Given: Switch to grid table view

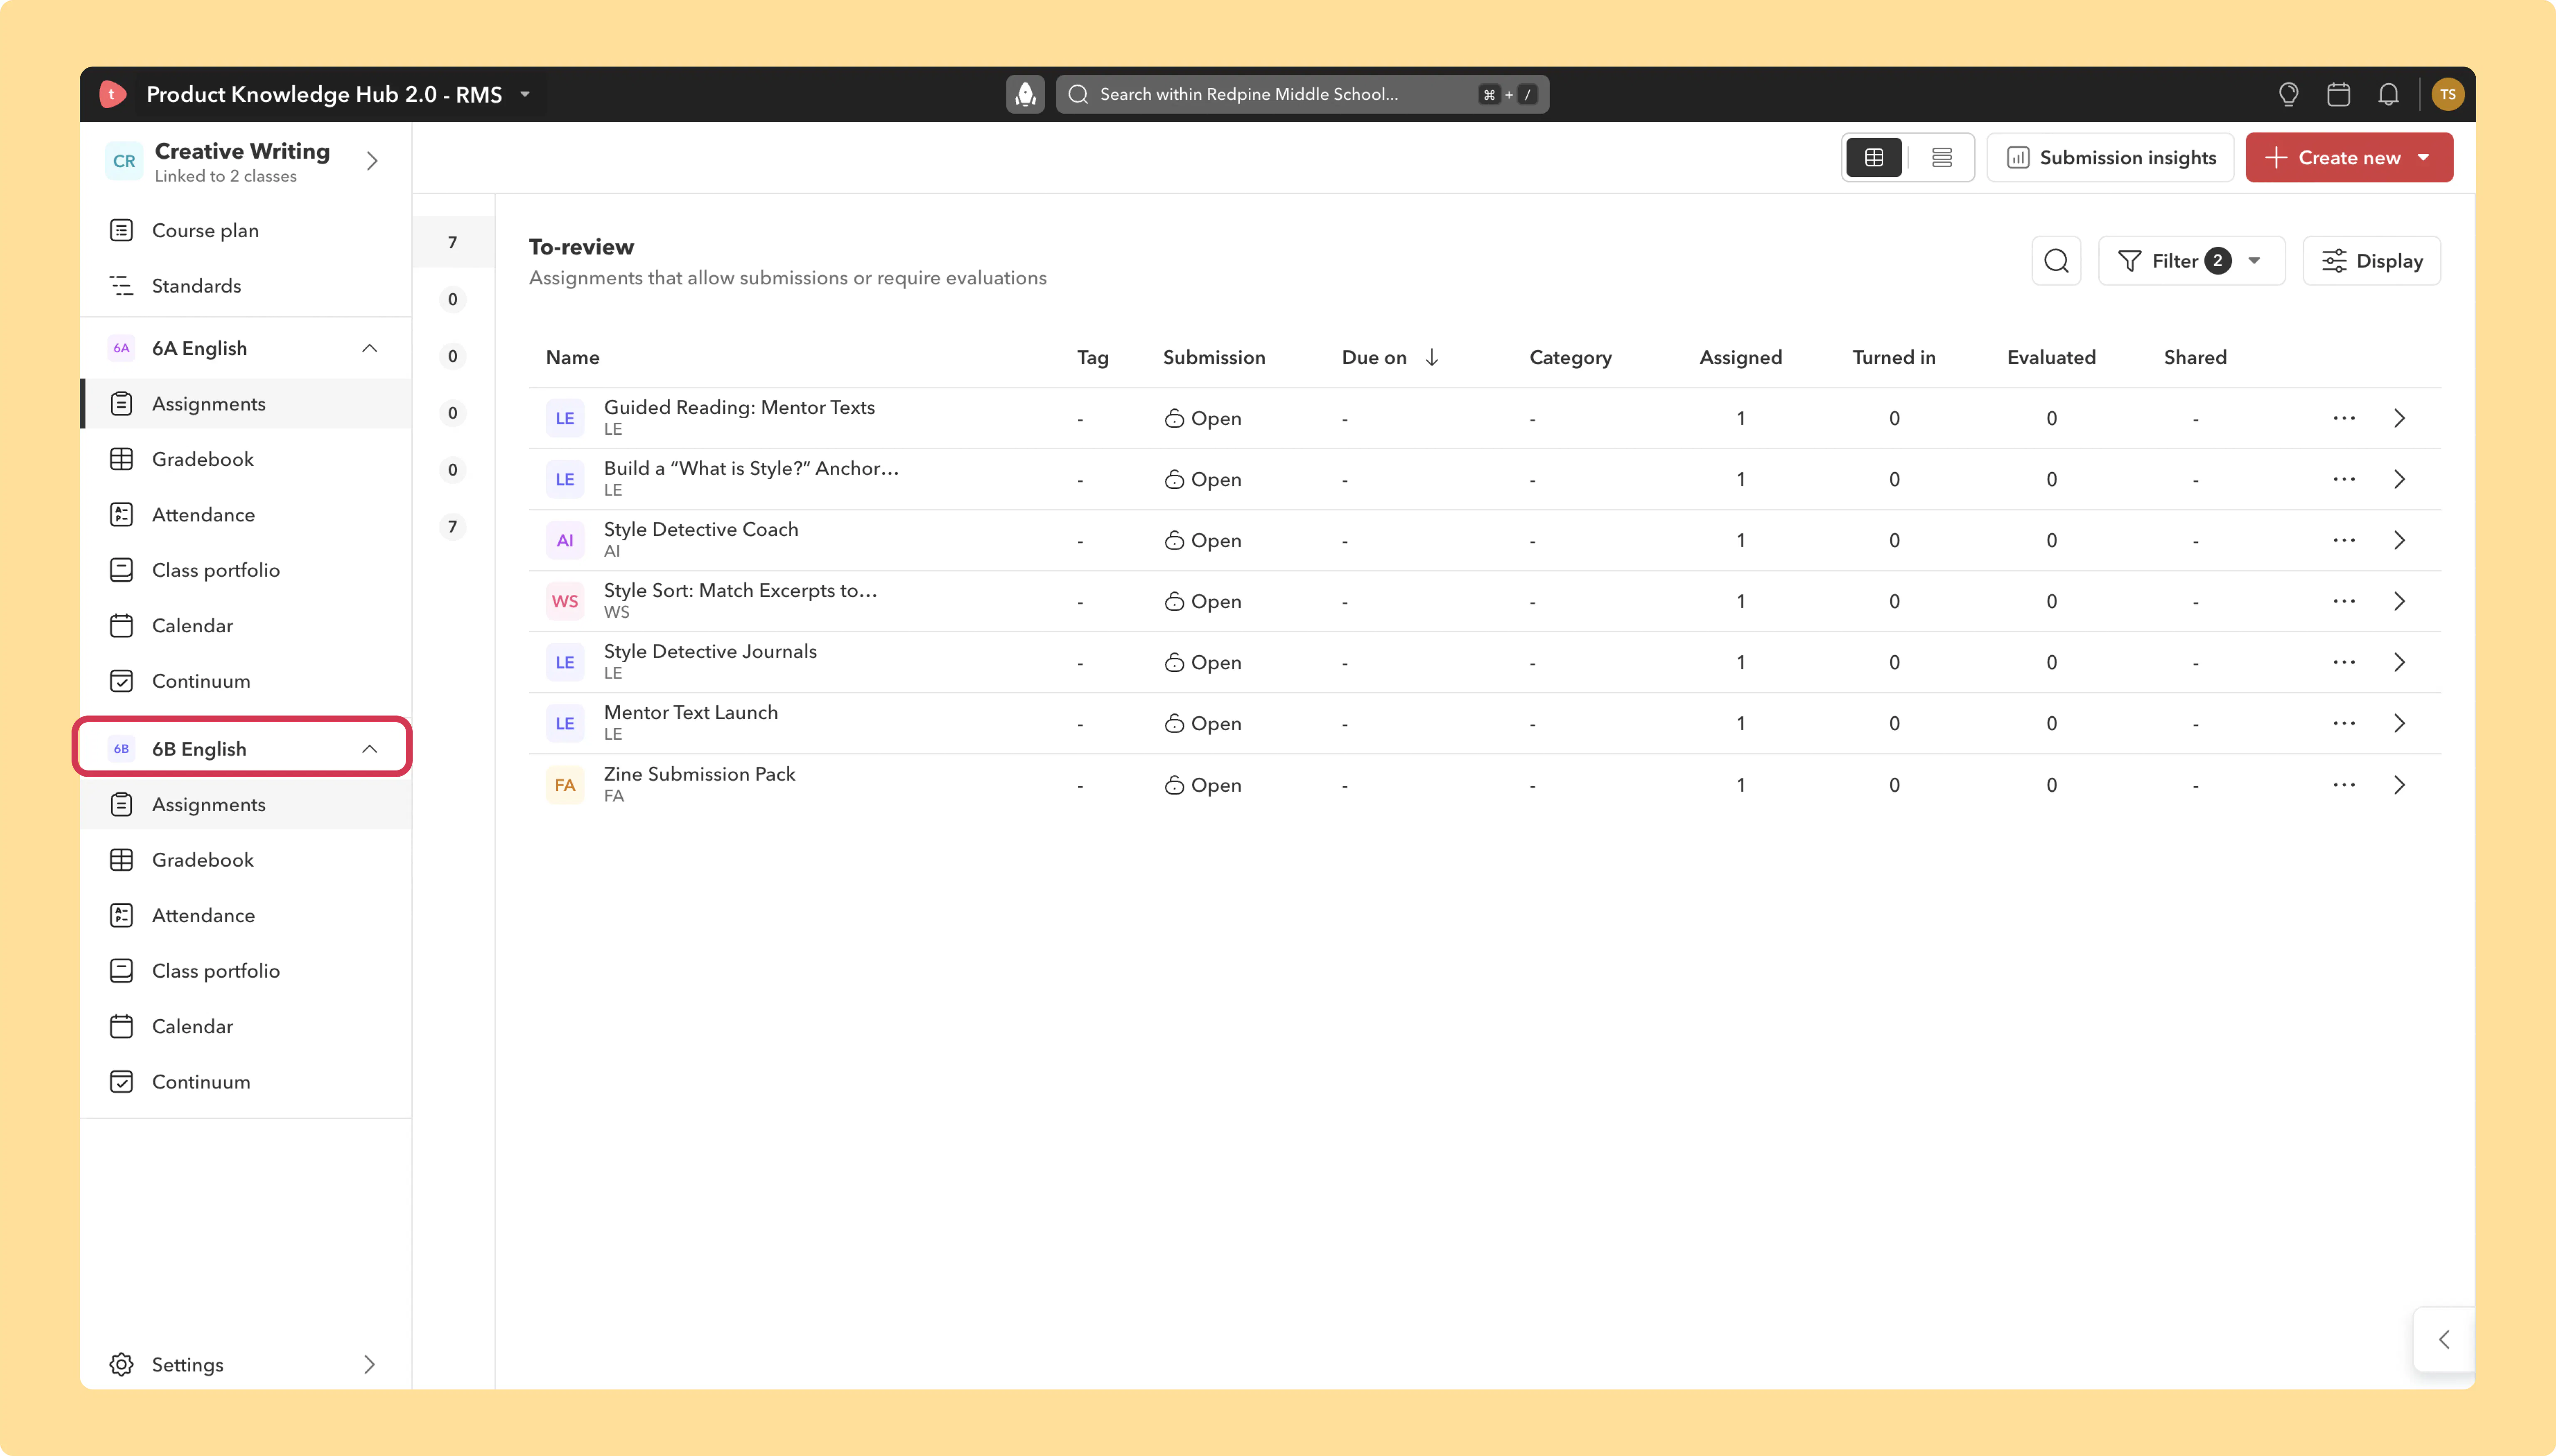Looking at the screenshot, I should click(x=1874, y=157).
